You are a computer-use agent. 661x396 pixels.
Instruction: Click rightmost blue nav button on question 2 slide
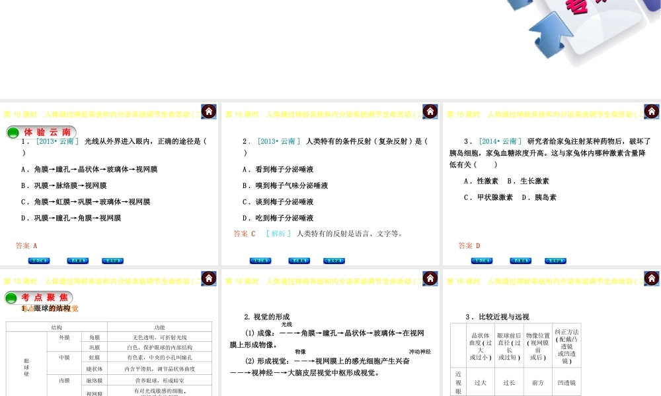334,261
